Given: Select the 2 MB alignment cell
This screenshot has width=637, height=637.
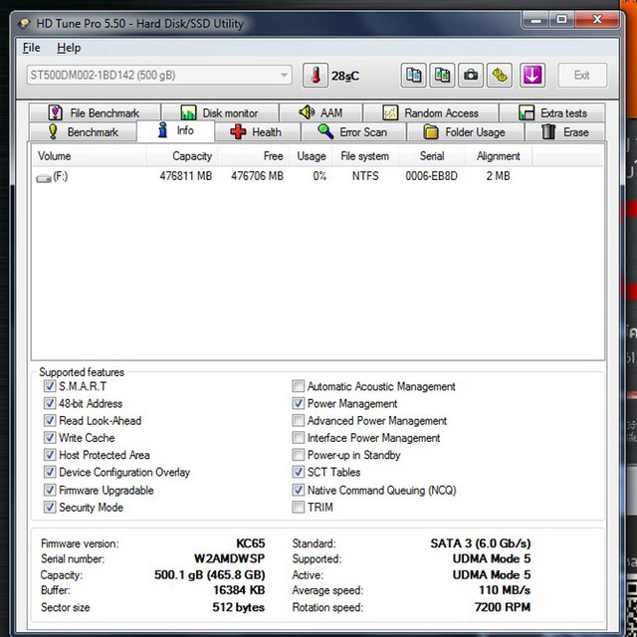Looking at the screenshot, I should [x=498, y=176].
